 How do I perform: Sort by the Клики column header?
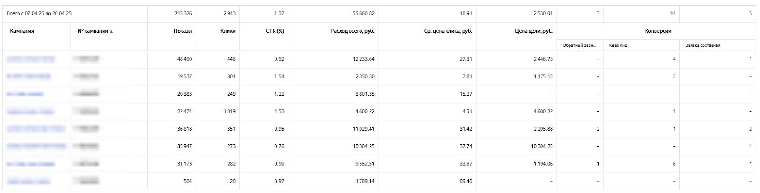point(228,31)
